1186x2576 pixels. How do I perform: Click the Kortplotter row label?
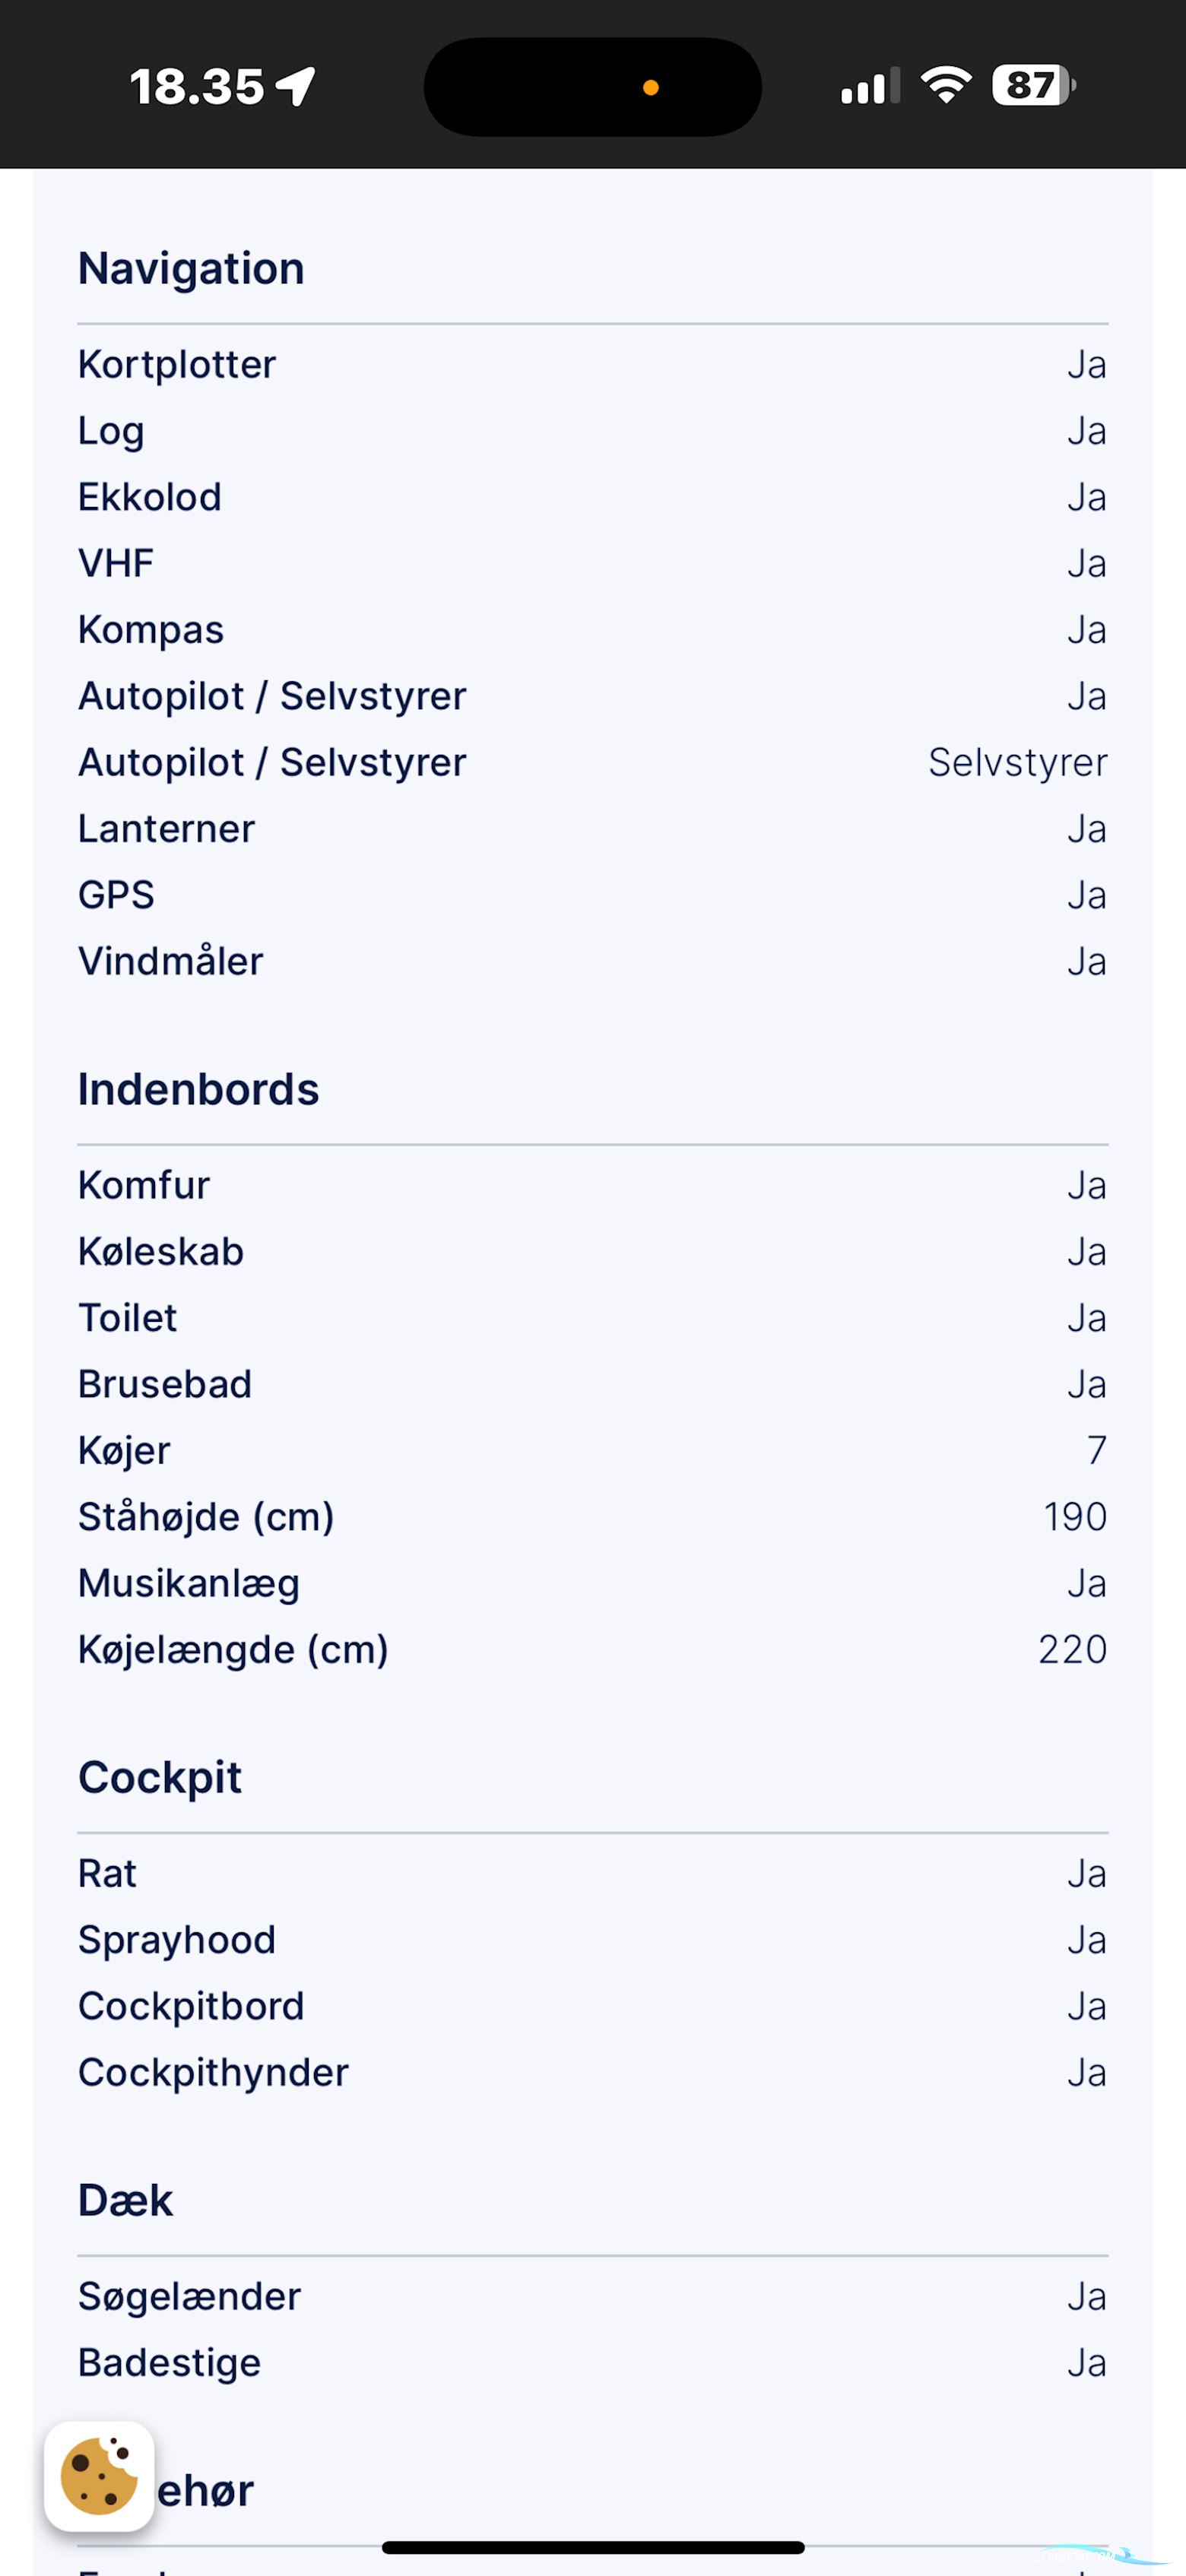[x=177, y=365]
